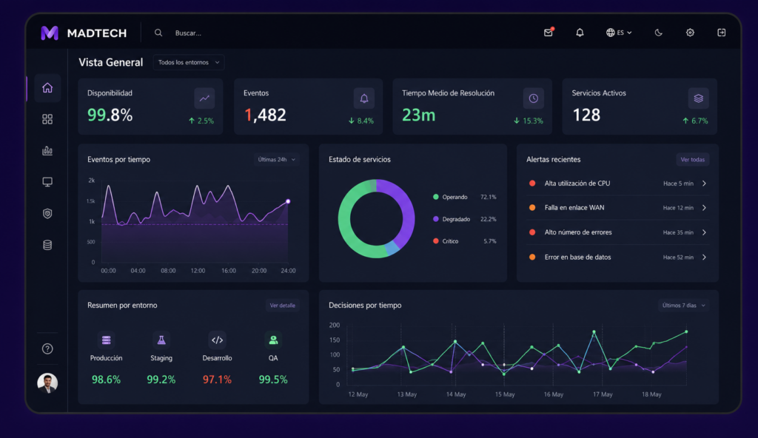Open the database sidebar icon
Viewport: 758px width, 438px height.
coord(47,245)
